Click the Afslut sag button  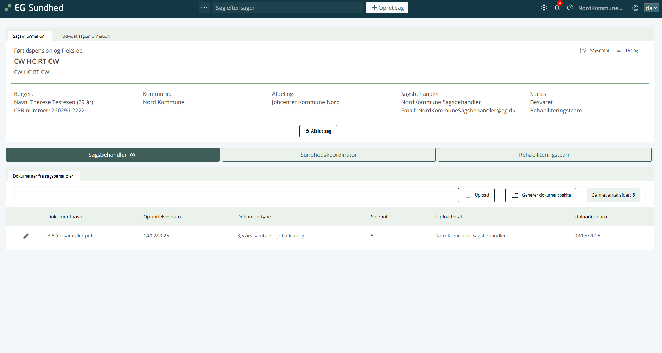(x=318, y=131)
